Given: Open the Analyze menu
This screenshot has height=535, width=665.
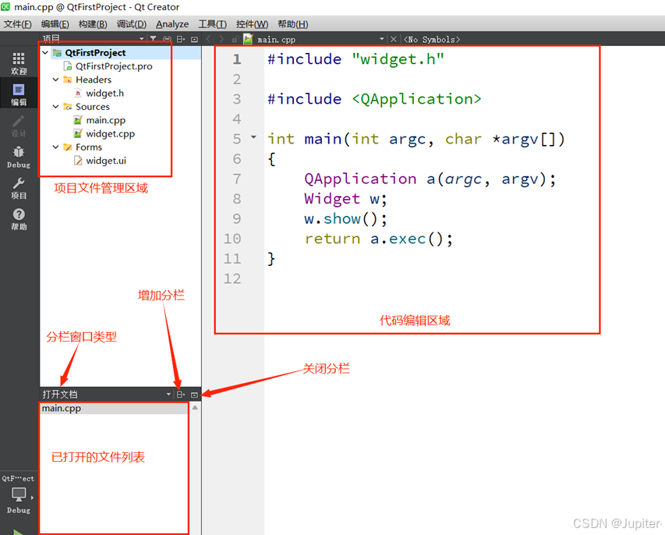Looking at the screenshot, I should click(x=172, y=24).
